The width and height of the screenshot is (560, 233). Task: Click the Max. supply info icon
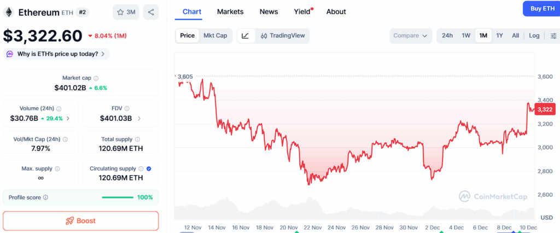[x=57, y=169]
